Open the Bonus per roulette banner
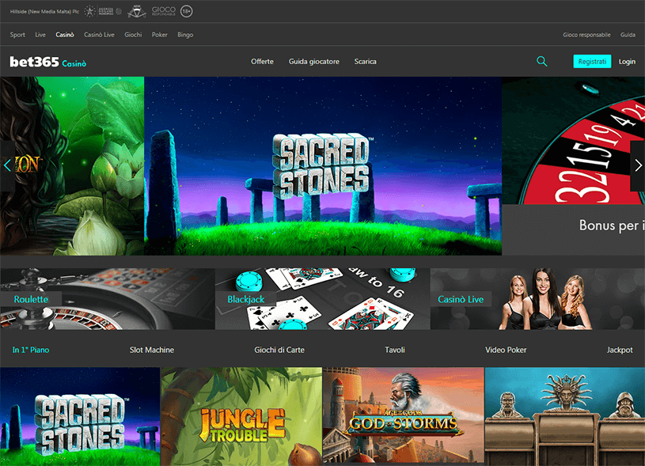 (574, 166)
